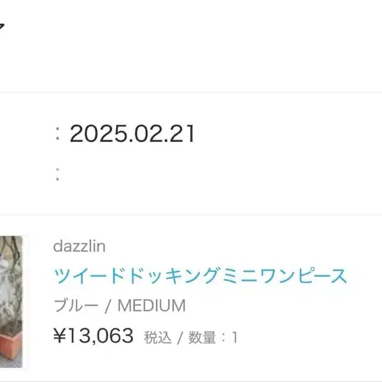Image resolution: width=382 pixels, height=382 pixels.
Task: Click the colon before the order date
Action: click(57, 135)
